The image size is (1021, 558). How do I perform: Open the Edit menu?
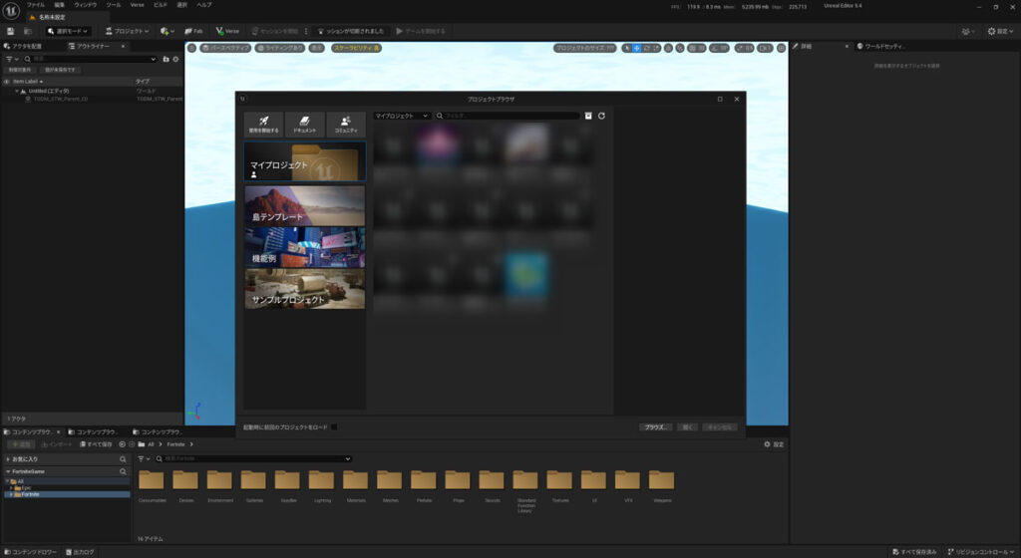tap(59, 5)
